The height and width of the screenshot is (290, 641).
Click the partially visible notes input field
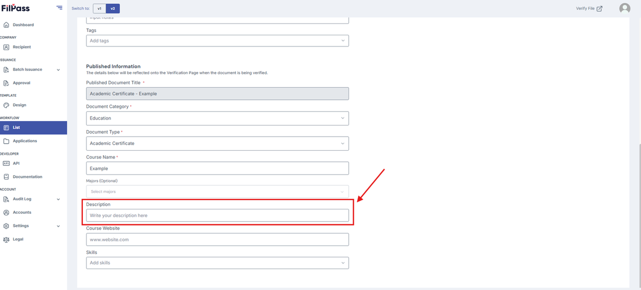coord(217,19)
